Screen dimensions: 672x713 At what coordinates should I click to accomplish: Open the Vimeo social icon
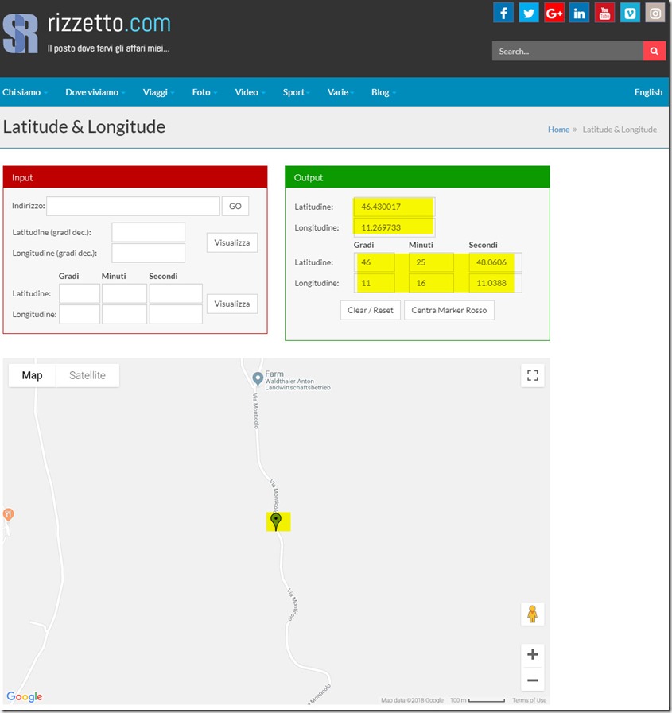(630, 13)
